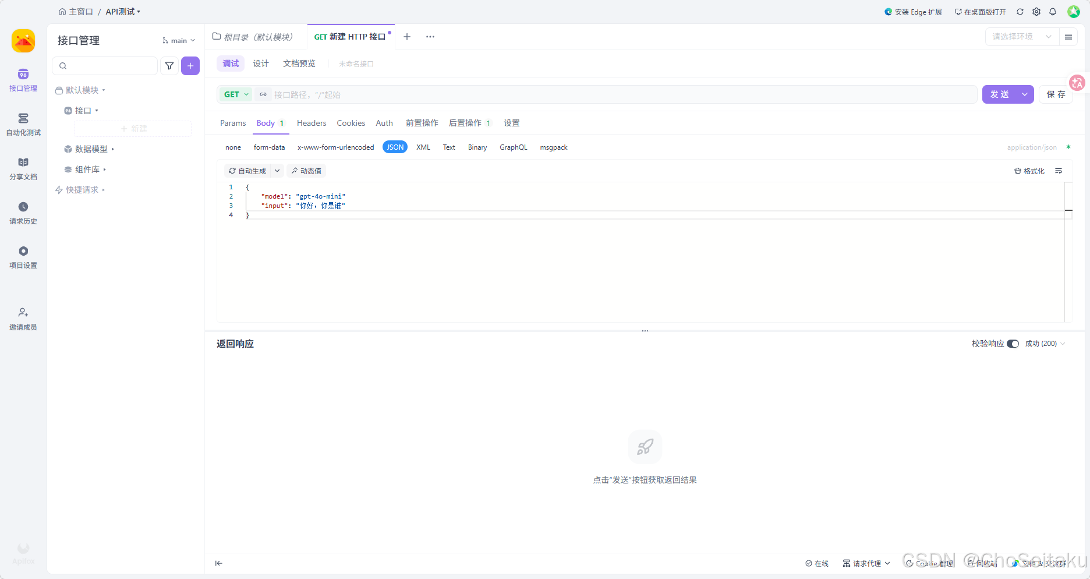Select the Text body type
The image size is (1090, 579).
click(x=449, y=147)
